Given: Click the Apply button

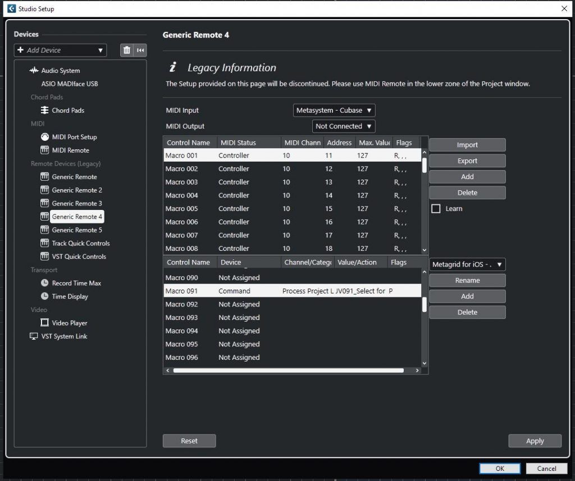Looking at the screenshot, I should pyautogui.click(x=535, y=441).
